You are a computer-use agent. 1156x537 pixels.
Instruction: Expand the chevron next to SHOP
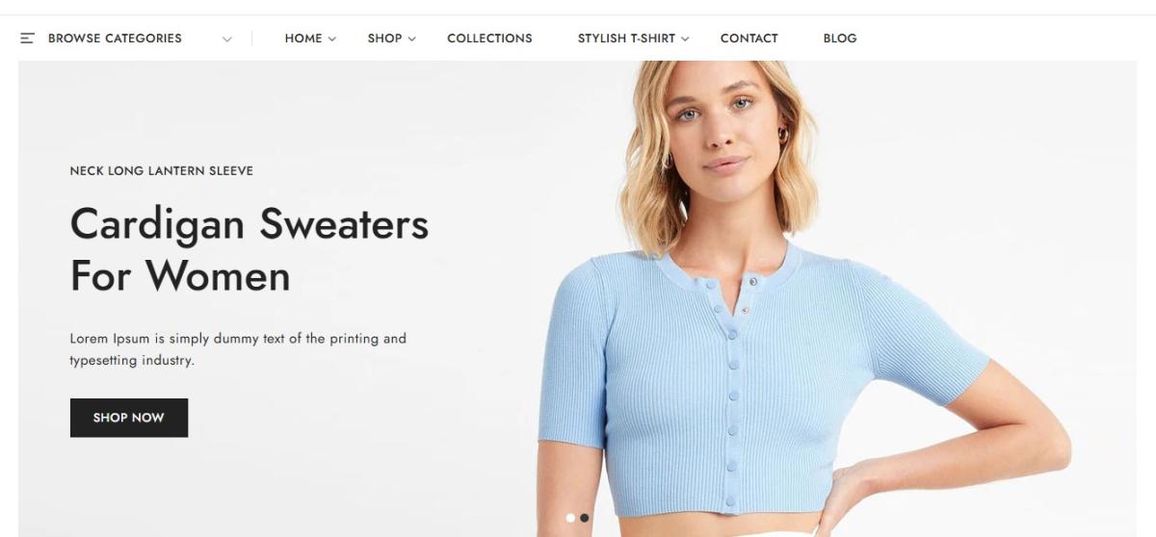[x=411, y=39]
